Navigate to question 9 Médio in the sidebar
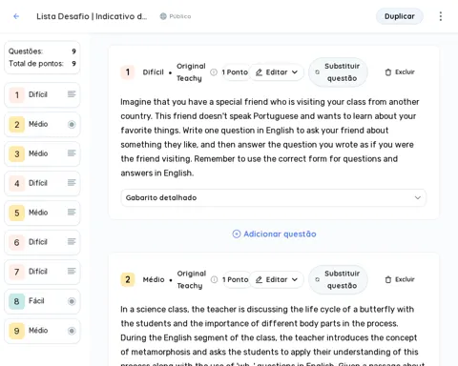Screen dimensions: 458x366 tap(42, 331)
